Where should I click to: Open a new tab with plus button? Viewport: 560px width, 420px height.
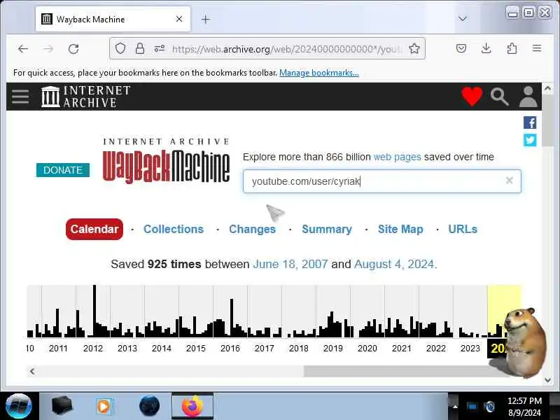[205, 20]
